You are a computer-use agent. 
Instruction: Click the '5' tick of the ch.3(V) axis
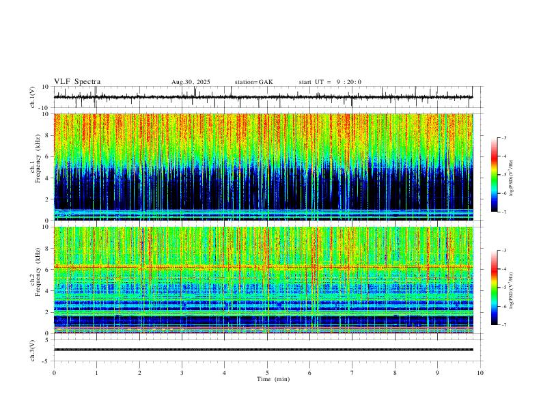pyautogui.click(x=48, y=339)
